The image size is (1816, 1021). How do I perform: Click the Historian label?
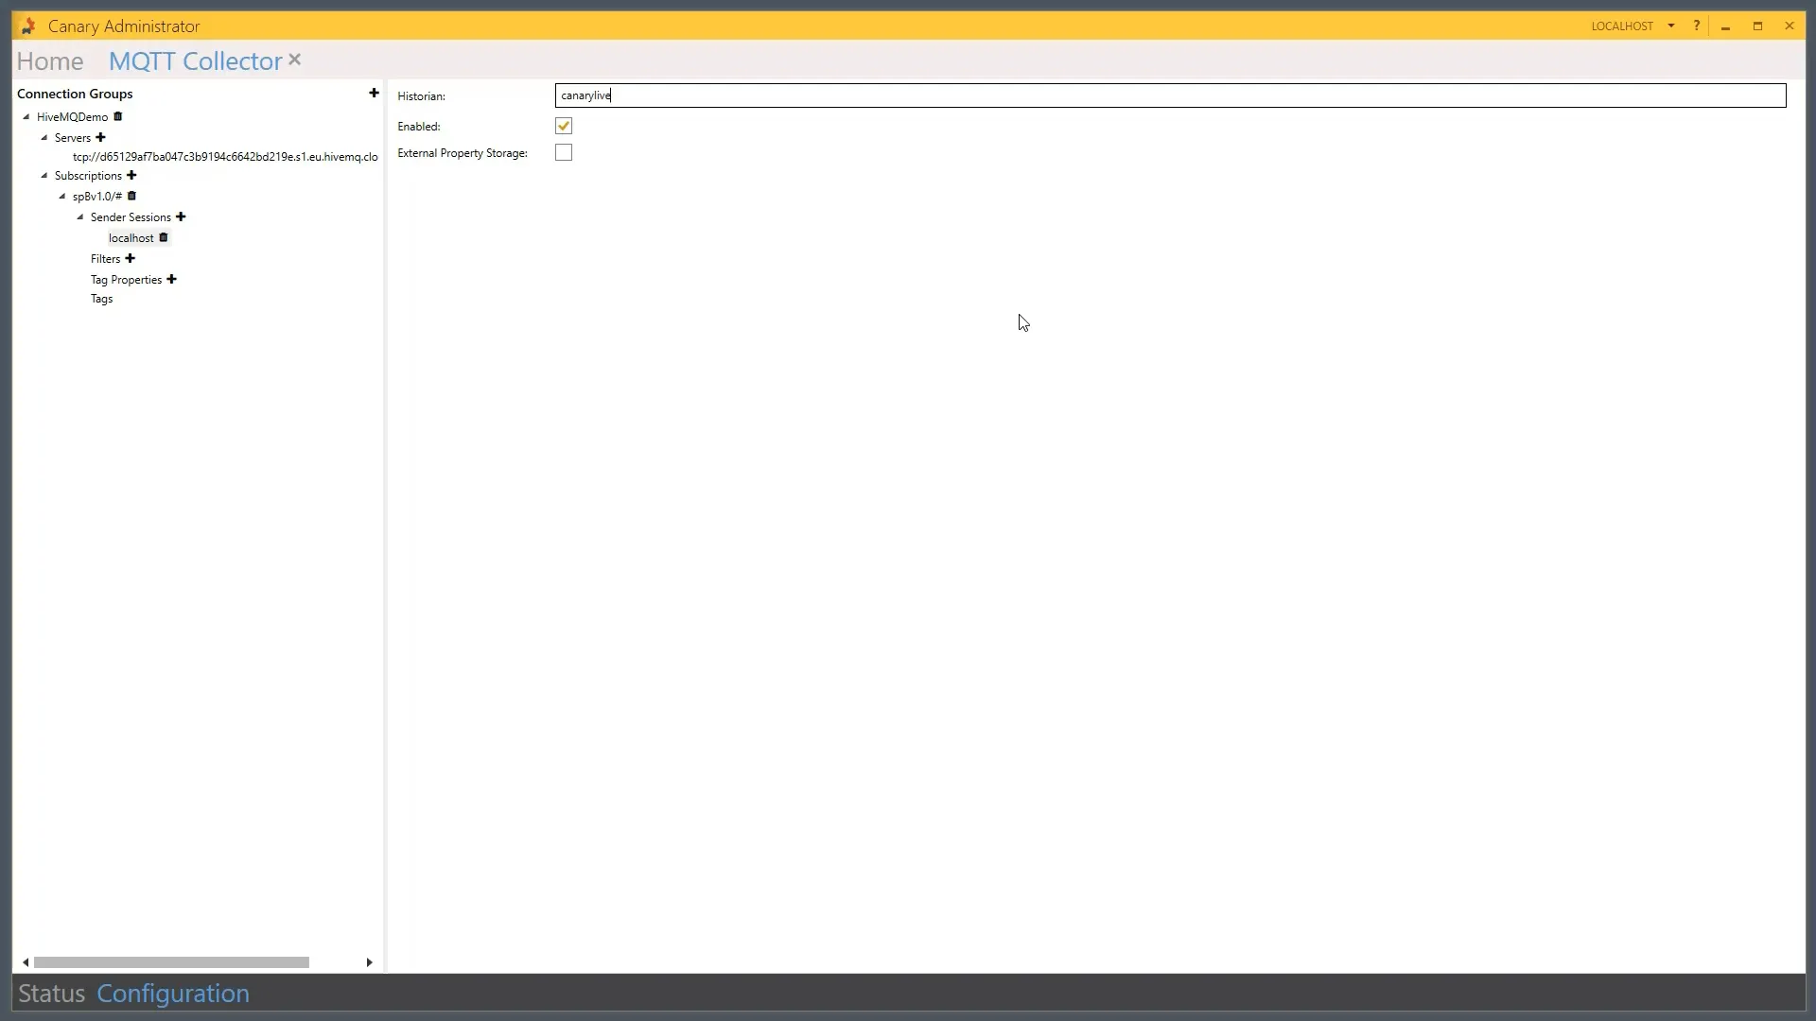tap(421, 96)
